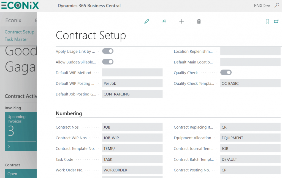
Task: Open the Default WIP Posting field showing Per Job
Action: [x=132, y=83]
